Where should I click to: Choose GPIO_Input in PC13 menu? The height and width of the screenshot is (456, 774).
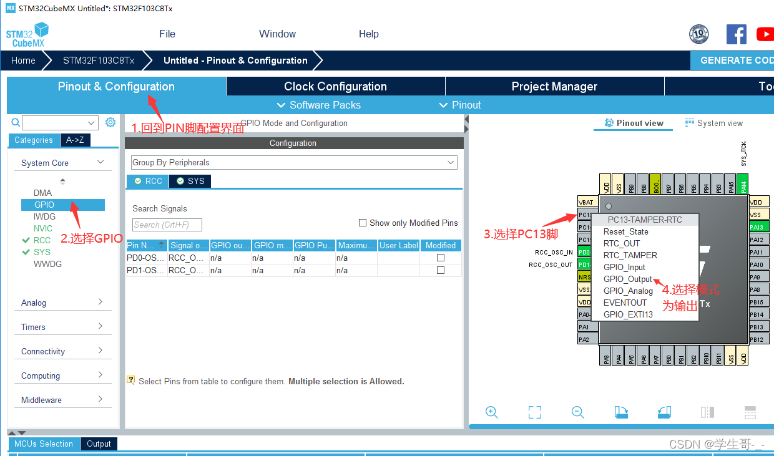624,267
